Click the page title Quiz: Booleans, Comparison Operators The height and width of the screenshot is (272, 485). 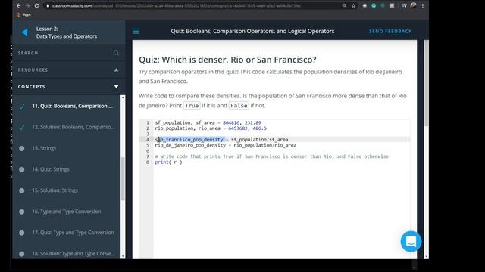click(x=252, y=31)
